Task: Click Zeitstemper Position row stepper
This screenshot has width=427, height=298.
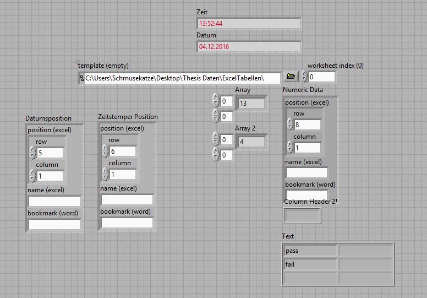Action: [106, 151]
